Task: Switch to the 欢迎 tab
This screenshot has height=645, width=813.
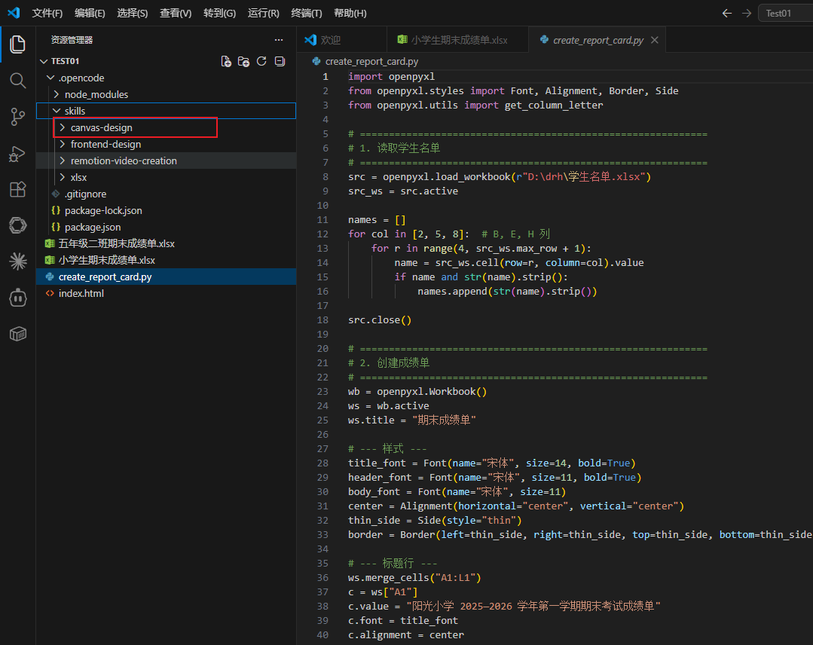Action: coord(341,40)
